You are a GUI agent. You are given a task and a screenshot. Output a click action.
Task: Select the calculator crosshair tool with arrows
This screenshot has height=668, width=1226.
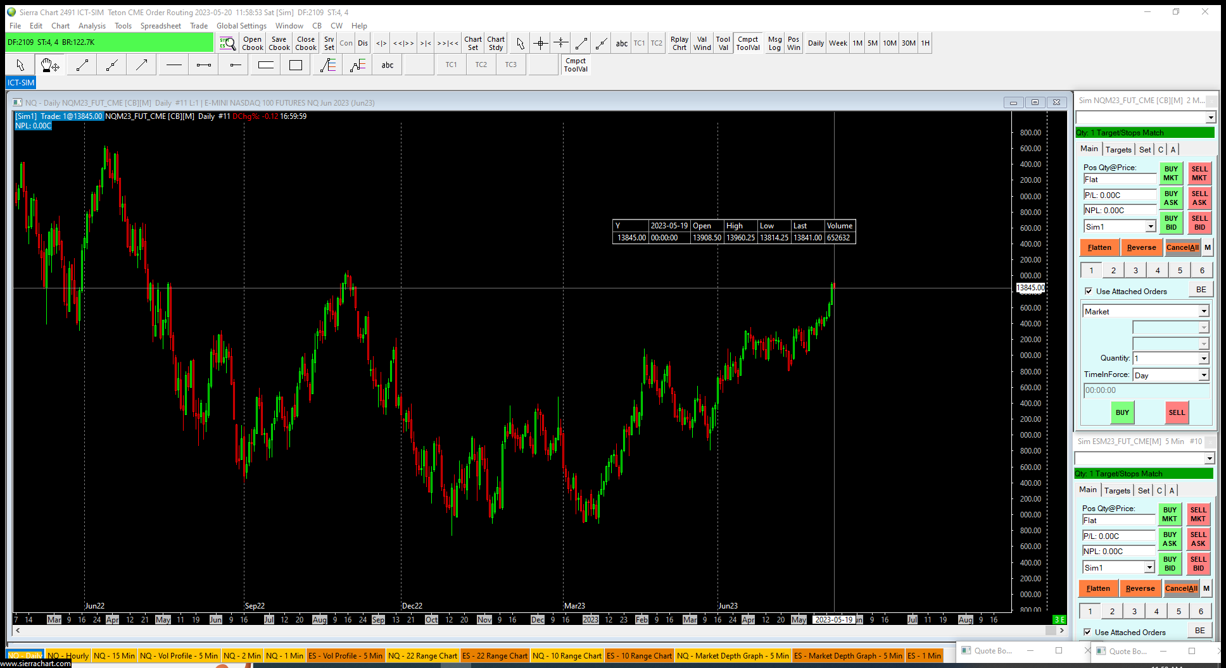coord(560,43)
